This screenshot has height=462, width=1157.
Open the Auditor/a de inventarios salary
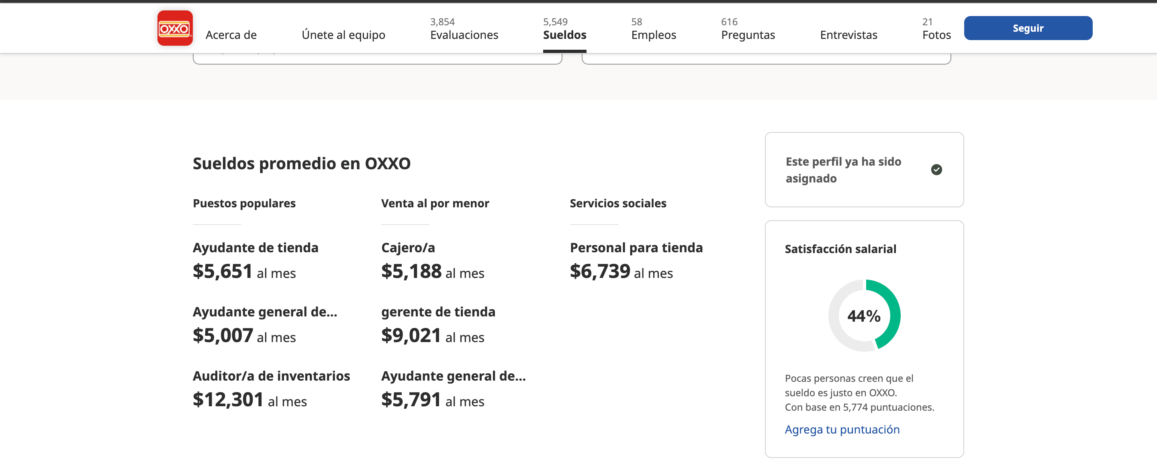271,376
